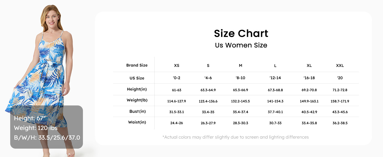Select the XXL brand size column header
383x157 pixels.
point(340,65)
